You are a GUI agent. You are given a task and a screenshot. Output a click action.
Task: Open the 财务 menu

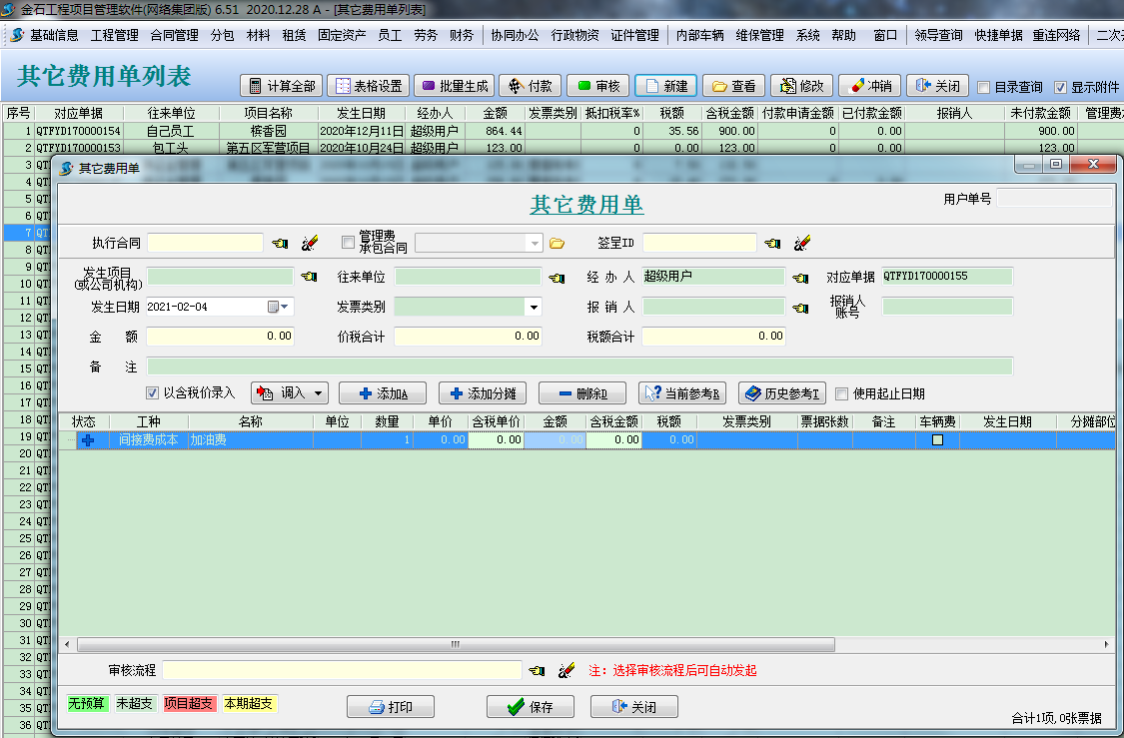click(462, 33)
